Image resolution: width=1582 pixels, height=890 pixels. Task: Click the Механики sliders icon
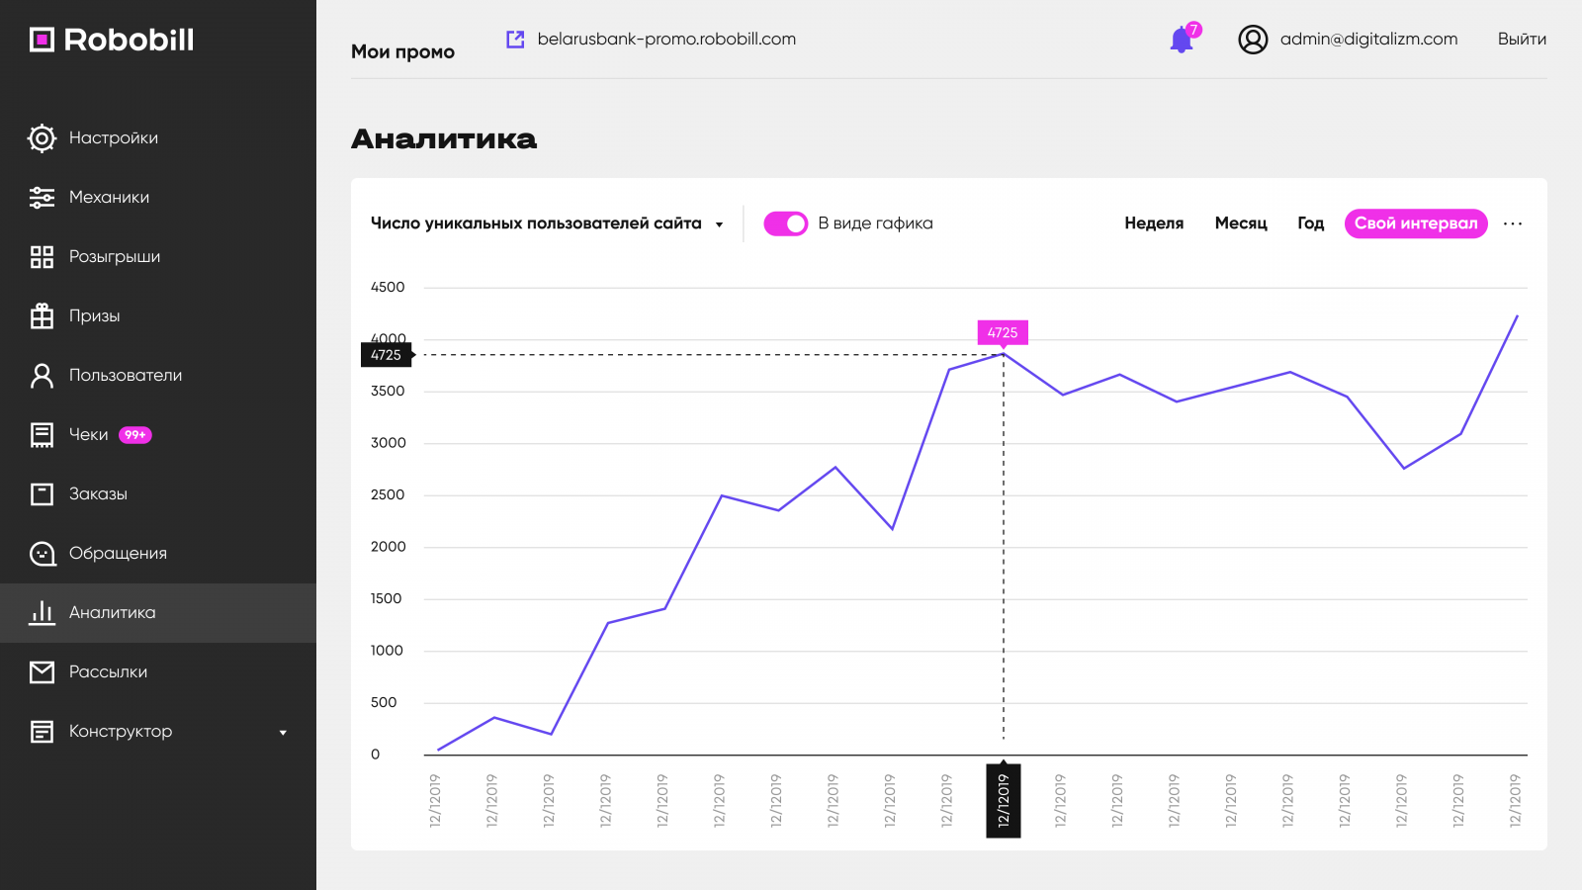[42, 198]
